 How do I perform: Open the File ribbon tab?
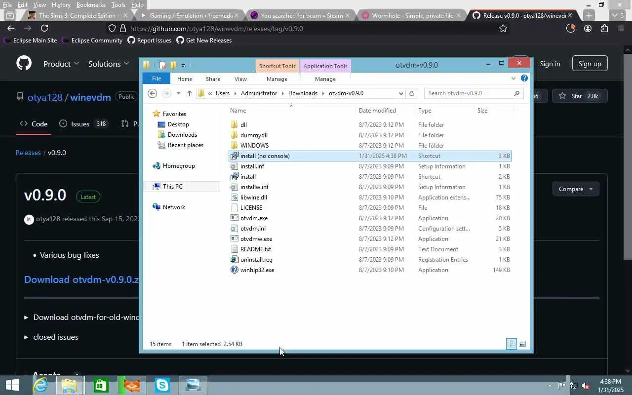pyautogui.click(x=156, y=79)
